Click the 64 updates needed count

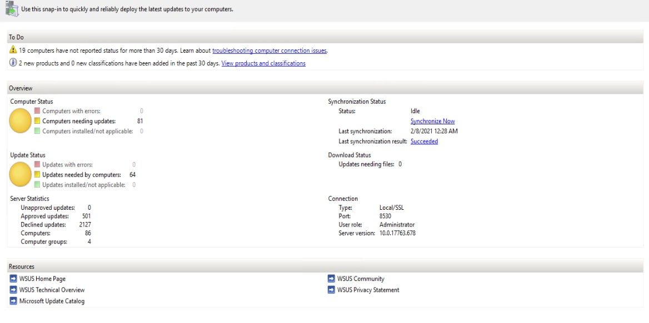132,174
